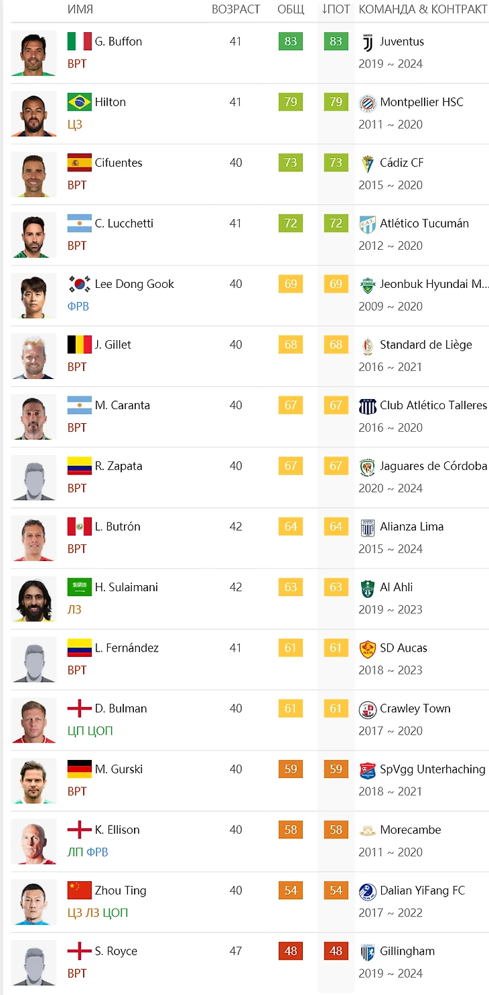Open G. Buffon player link

(118, 42)
